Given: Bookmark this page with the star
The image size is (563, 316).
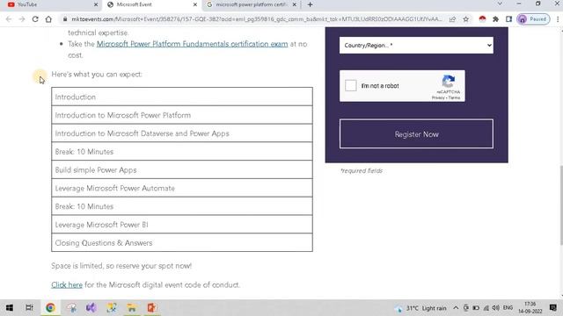Looking at the screenshot, I should coord(465,19).
